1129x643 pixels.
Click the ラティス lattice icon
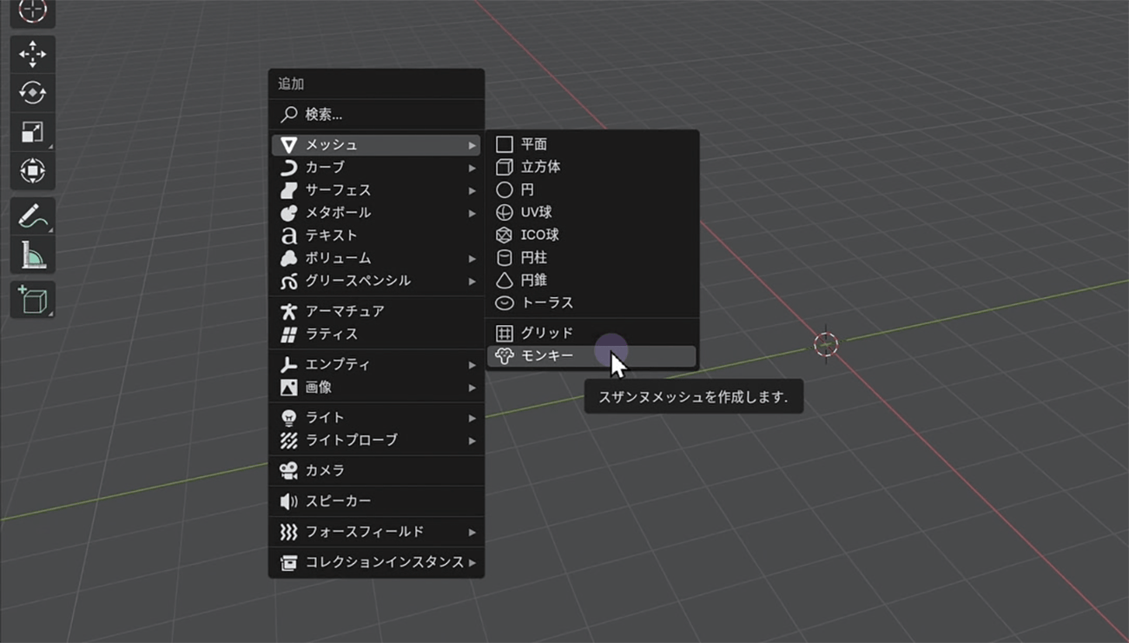(289, 334)
